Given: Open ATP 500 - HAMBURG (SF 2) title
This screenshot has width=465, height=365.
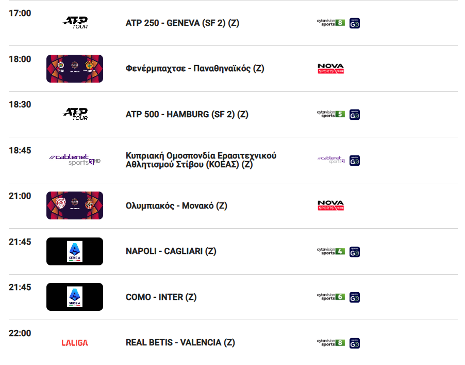Looking at the screenshot, I should (187, 114).
